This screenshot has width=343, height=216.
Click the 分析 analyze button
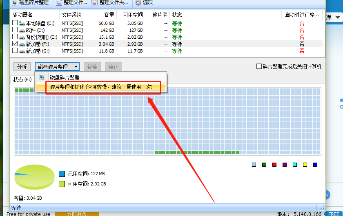pyautogui.click(x=22, y=67)
